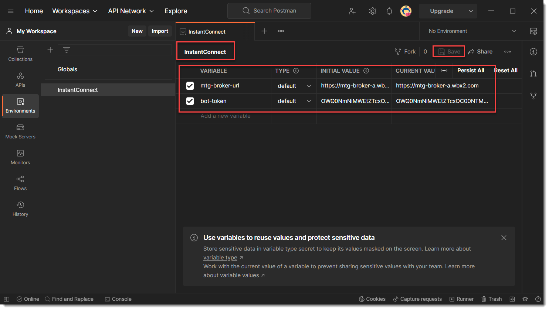
Task: Open the pull requests icon on right sidebar
Action: (x=533, y=74)
